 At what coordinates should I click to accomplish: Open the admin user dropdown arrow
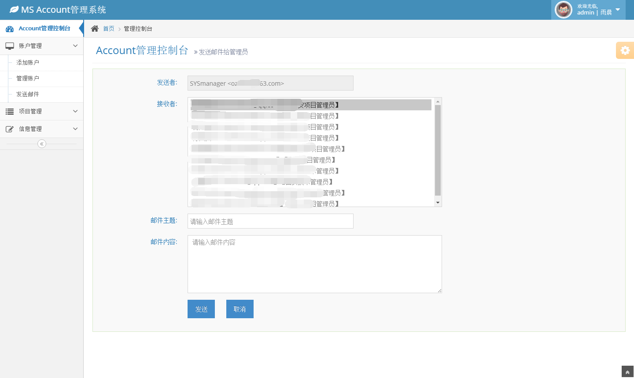click(x=618, y=10)
